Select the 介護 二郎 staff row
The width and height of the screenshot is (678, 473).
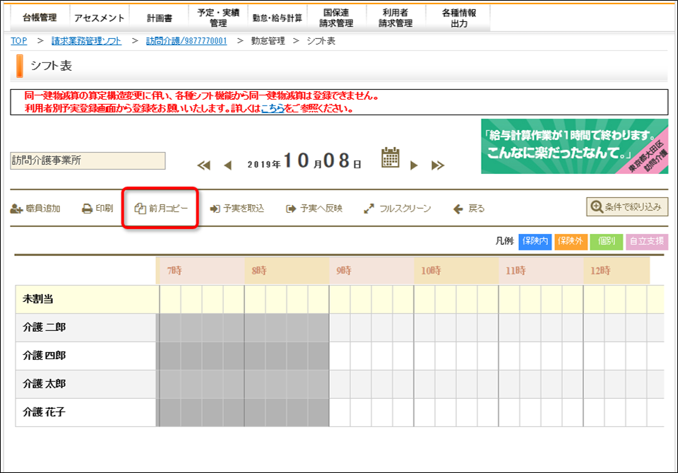(x=86, y=327)
